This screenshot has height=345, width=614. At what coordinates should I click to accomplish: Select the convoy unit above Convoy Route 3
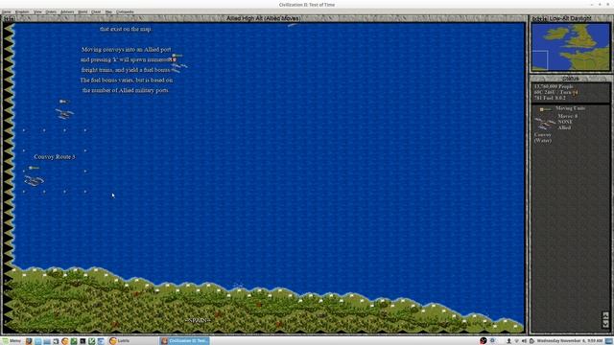[64, 114]
